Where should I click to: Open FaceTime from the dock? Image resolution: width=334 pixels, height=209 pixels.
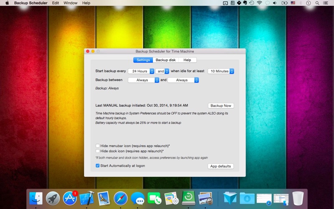pos(154,198)
